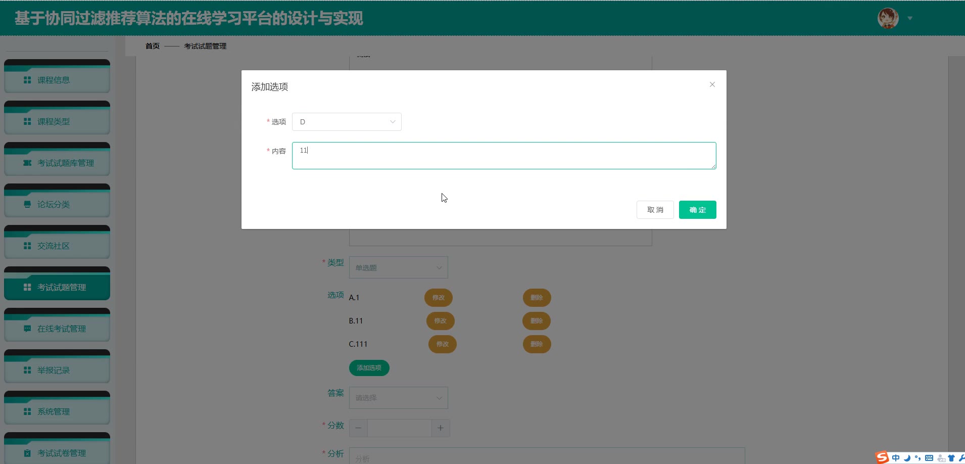This screenshot has height=464, width=965.
Task: Click ticket icon beside 考试试题库管理
Action: click(x=27, y=163)
